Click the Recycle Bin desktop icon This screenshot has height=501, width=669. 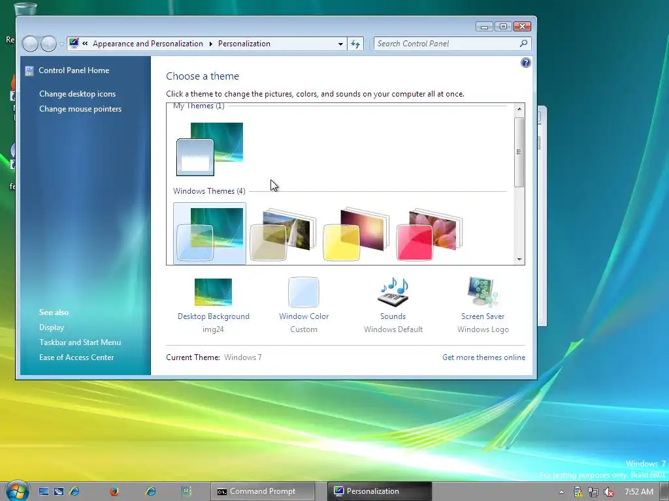click(25, 8)
